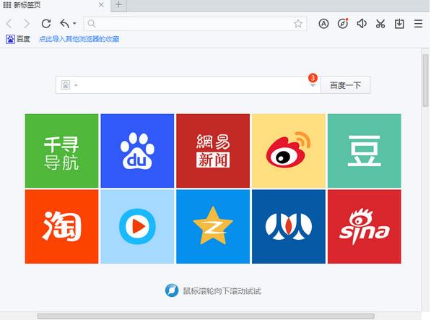
Task: Open the 千寻导航 green tile
Action: tap(61, 151)
